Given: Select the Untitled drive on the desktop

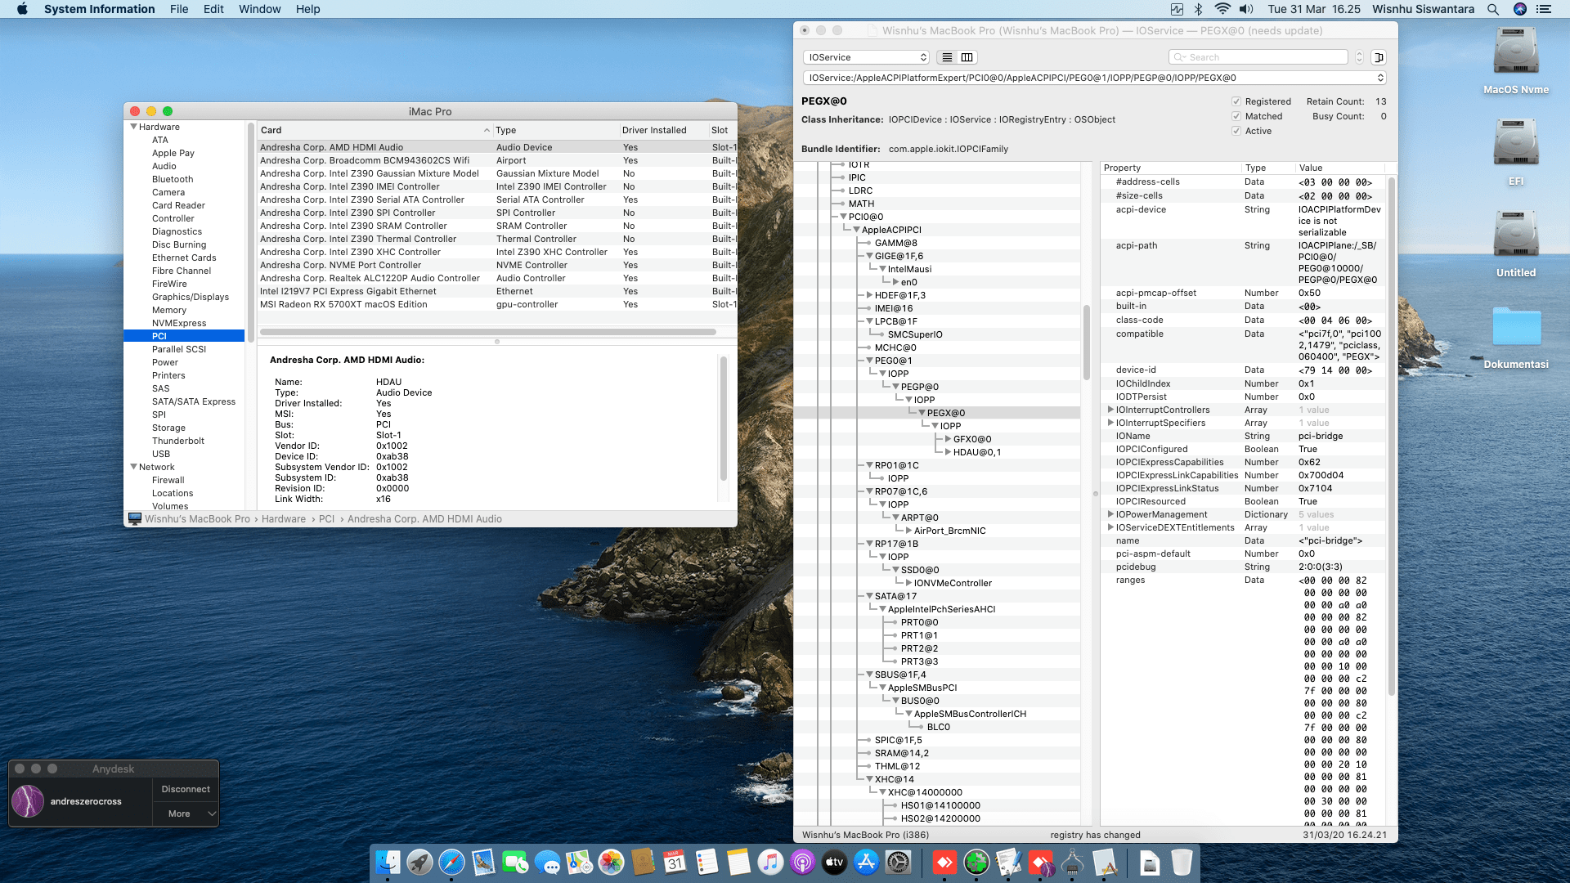Looking at the screenshot, I should click(x=1516, y=244).
